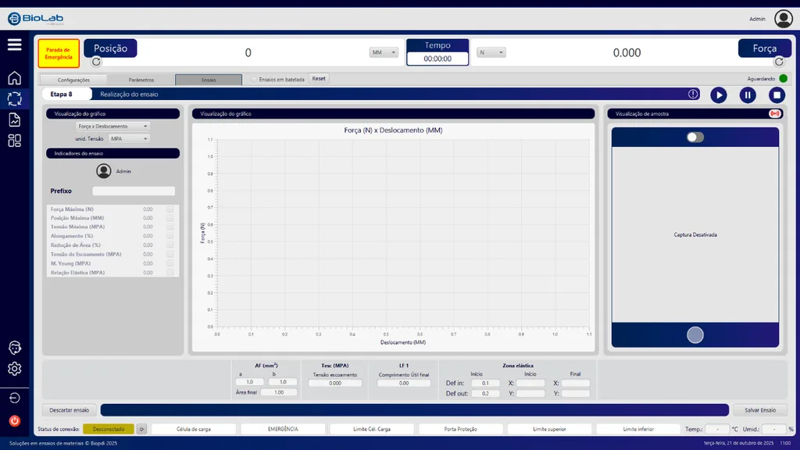Click the Descartar ensaio button
This screenshot has height=450, width=800.
tap(69, 410)
